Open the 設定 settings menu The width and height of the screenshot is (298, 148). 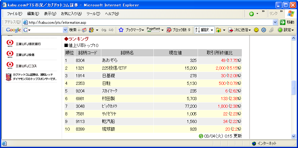point(286,30)
